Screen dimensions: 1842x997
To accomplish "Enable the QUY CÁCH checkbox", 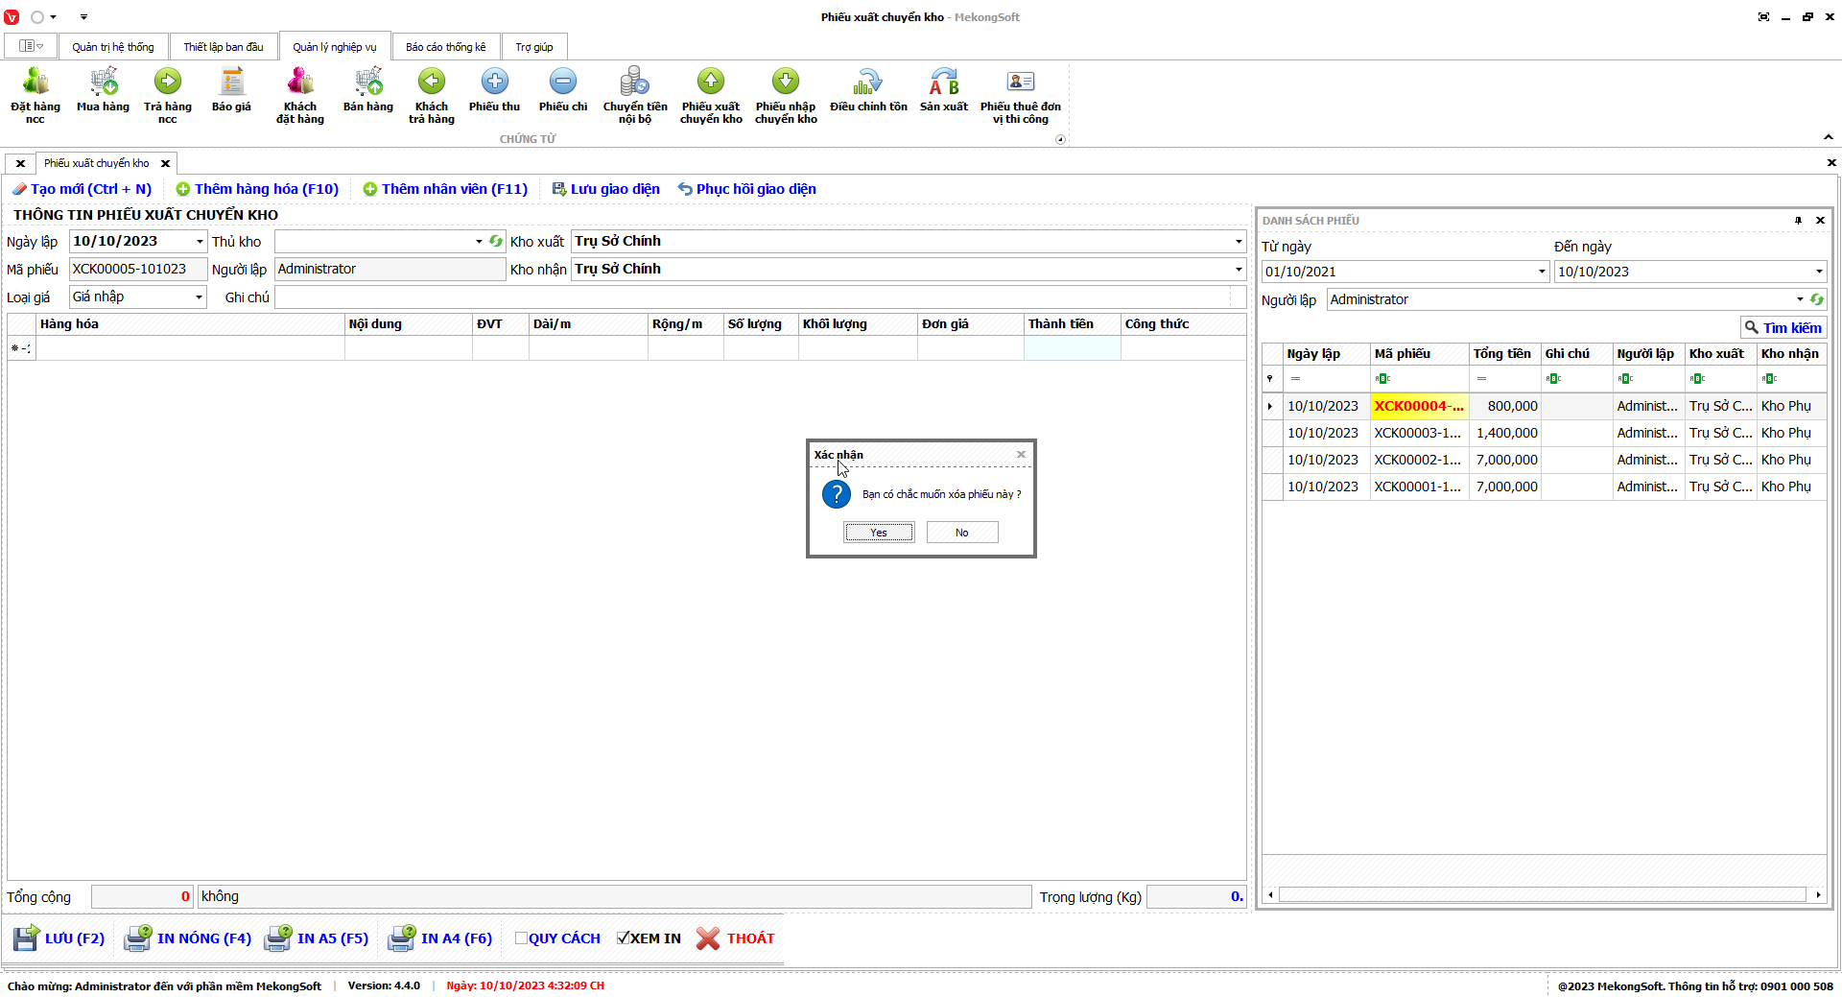I will (521, 938).
